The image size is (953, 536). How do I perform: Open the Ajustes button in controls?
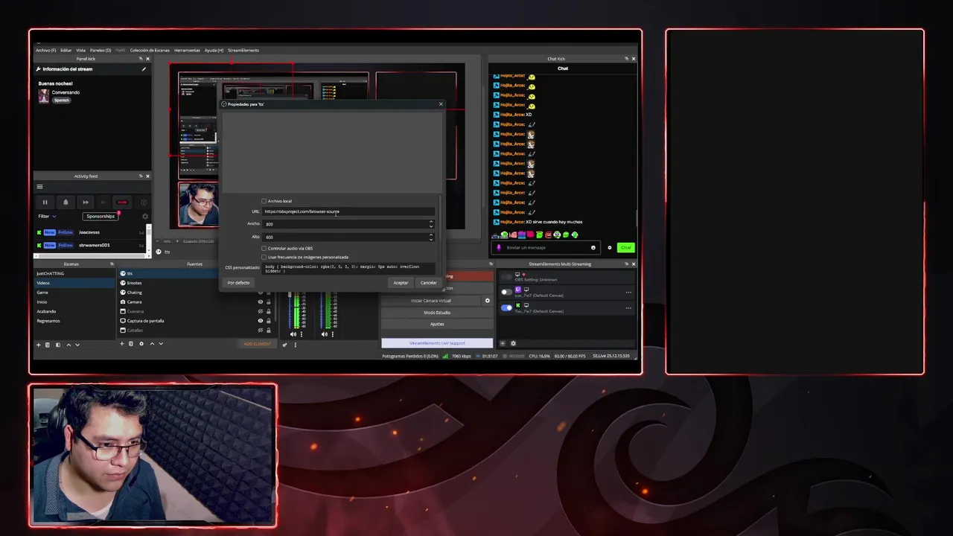(x=437, y=324)
